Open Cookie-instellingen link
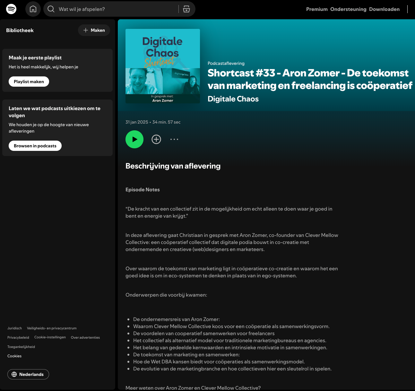 50,337
